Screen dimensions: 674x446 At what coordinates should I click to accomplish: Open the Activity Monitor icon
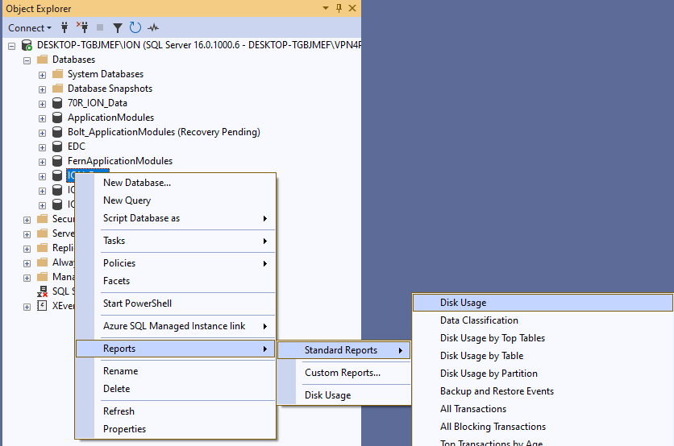[153, 28]
